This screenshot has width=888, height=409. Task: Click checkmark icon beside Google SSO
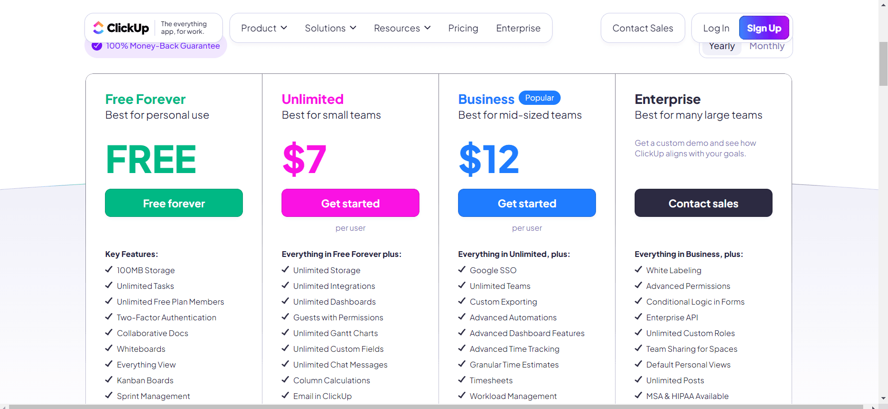click(x=462, y=270)
